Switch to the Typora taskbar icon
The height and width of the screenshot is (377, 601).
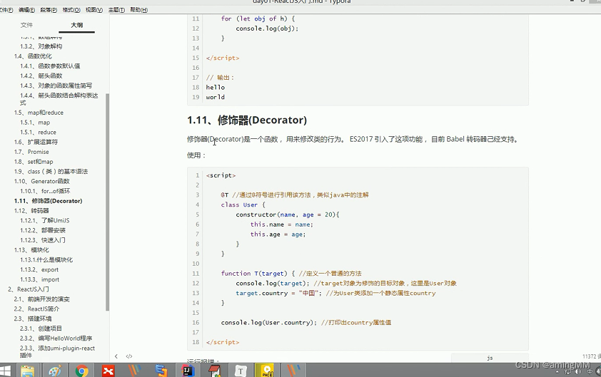241,371
